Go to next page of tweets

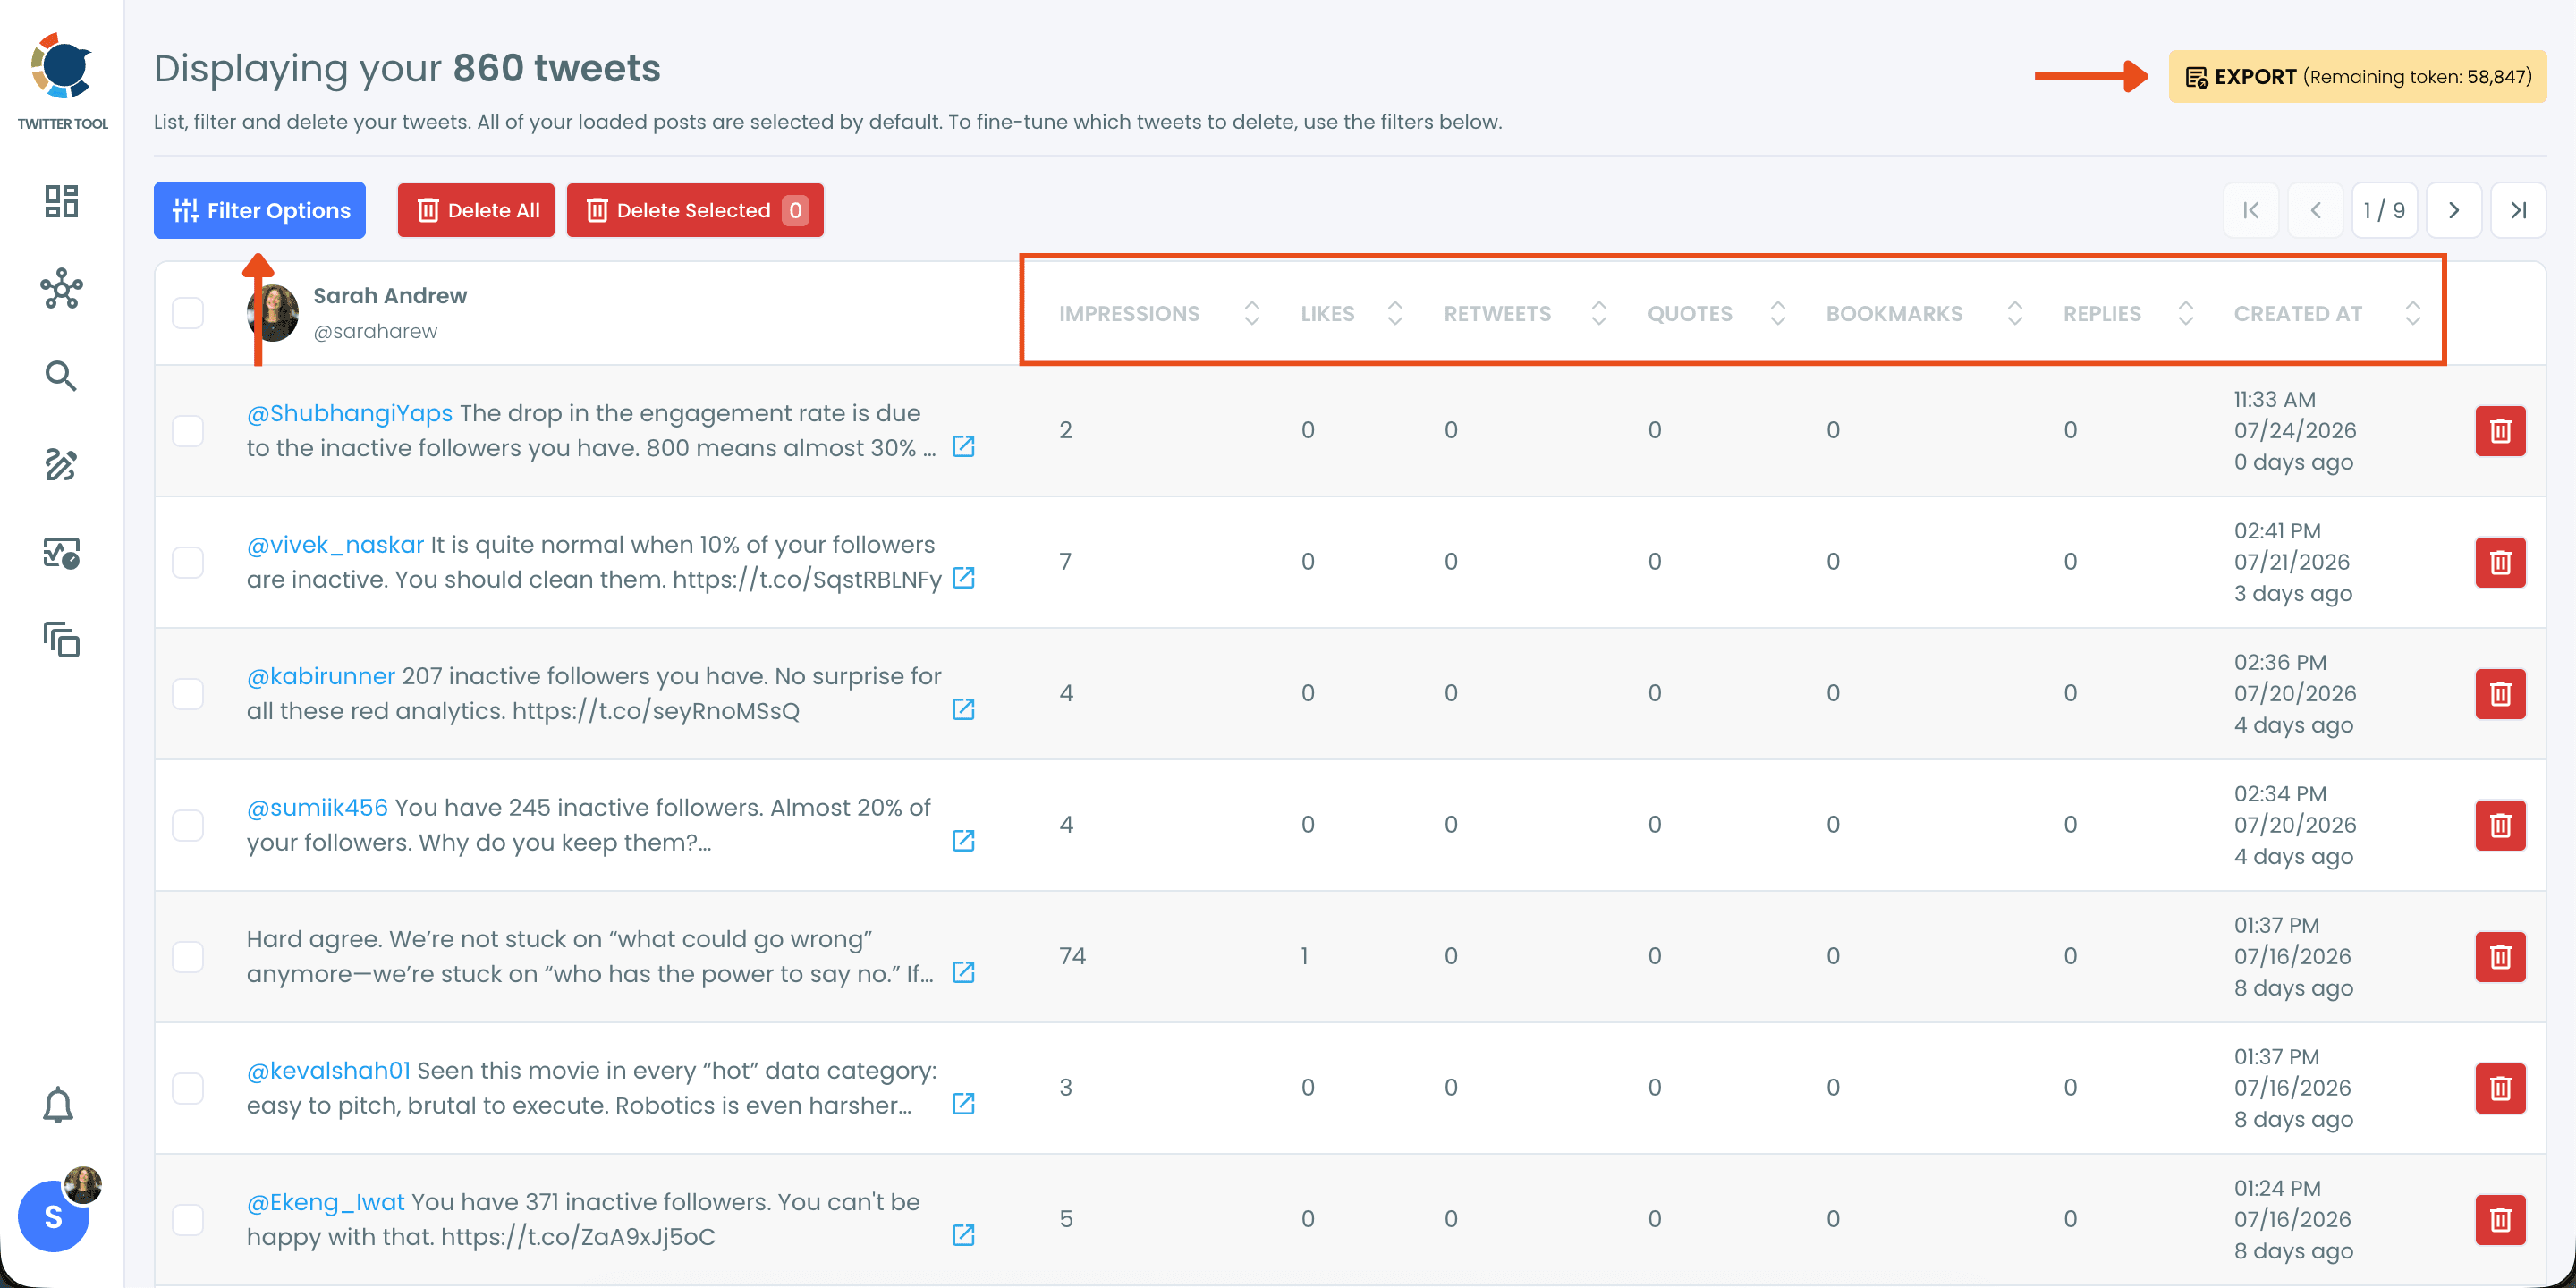click(x=2454, y=210)
